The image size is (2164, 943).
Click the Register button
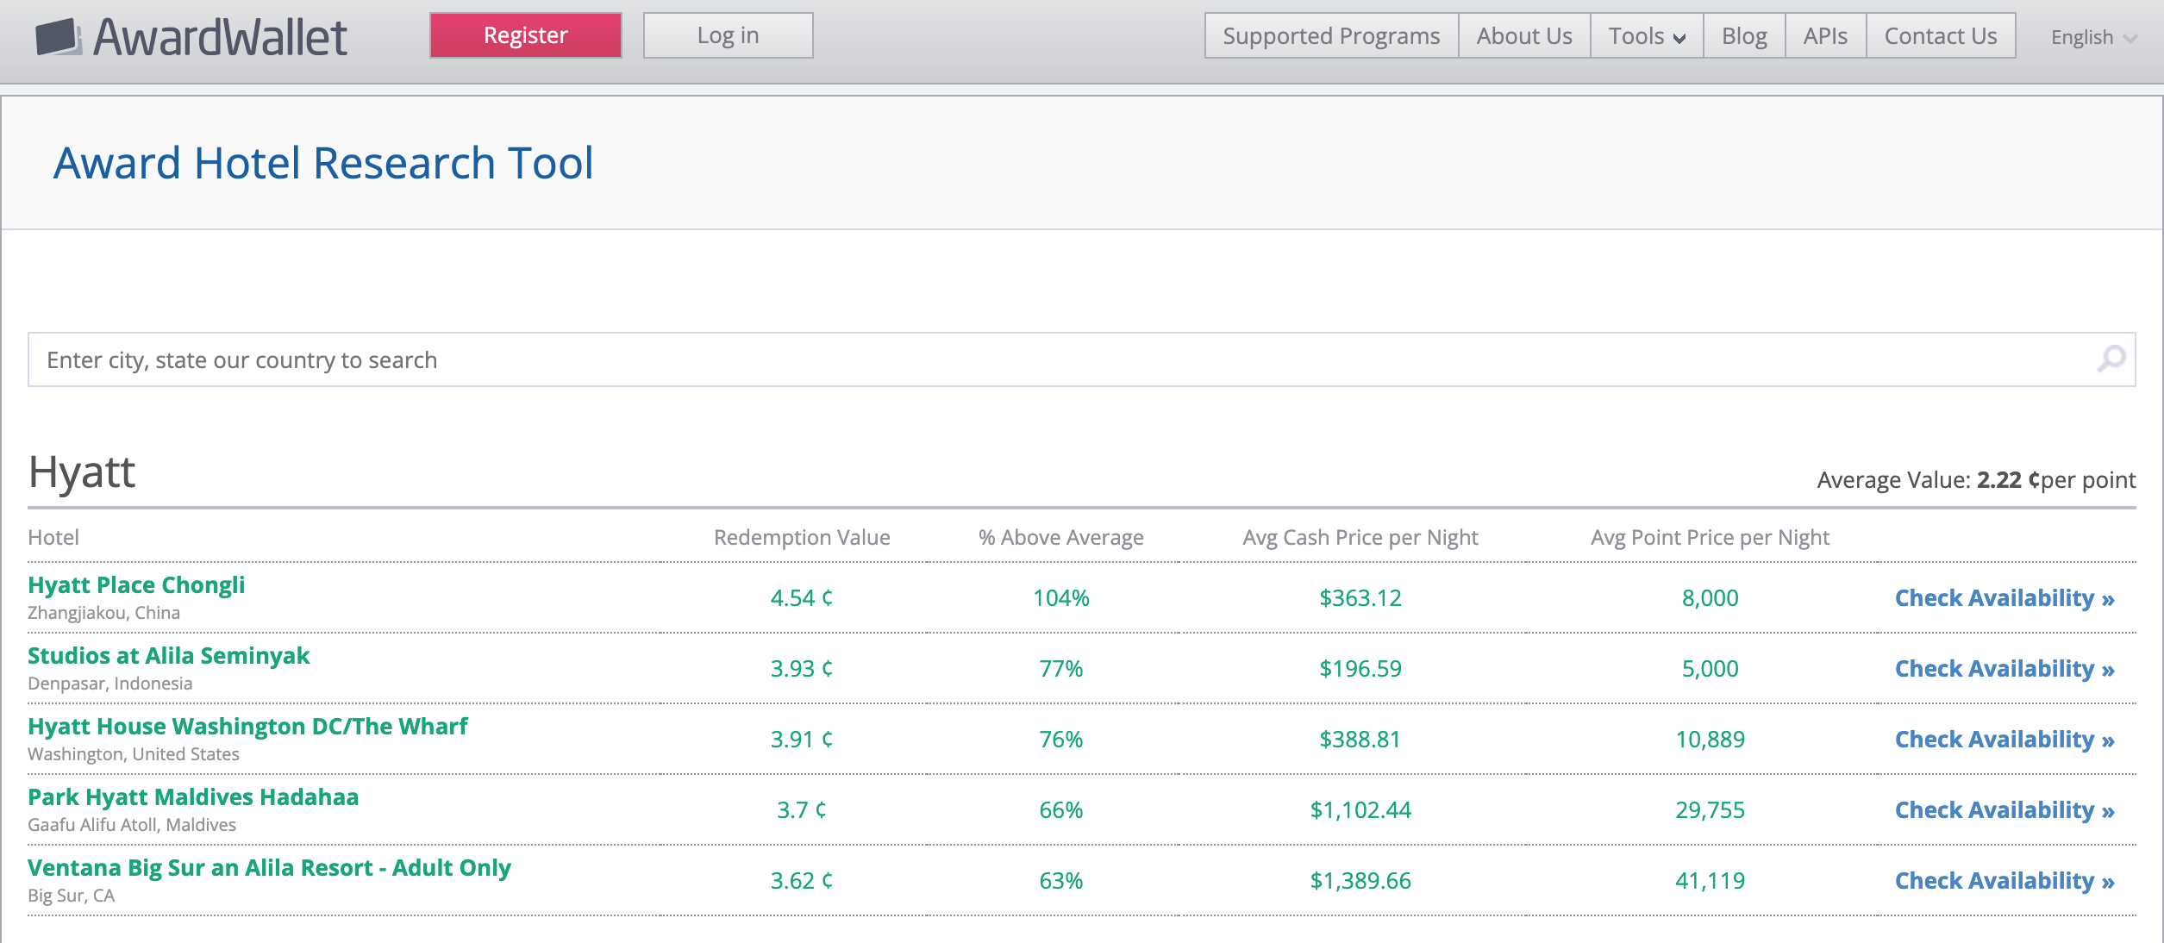tap(525, 35)
